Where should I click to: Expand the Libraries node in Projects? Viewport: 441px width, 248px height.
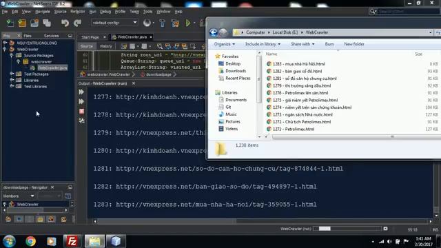click(x=12, y=80)
